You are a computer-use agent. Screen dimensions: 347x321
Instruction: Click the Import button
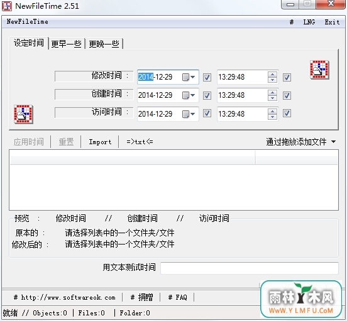coord(100,142)
